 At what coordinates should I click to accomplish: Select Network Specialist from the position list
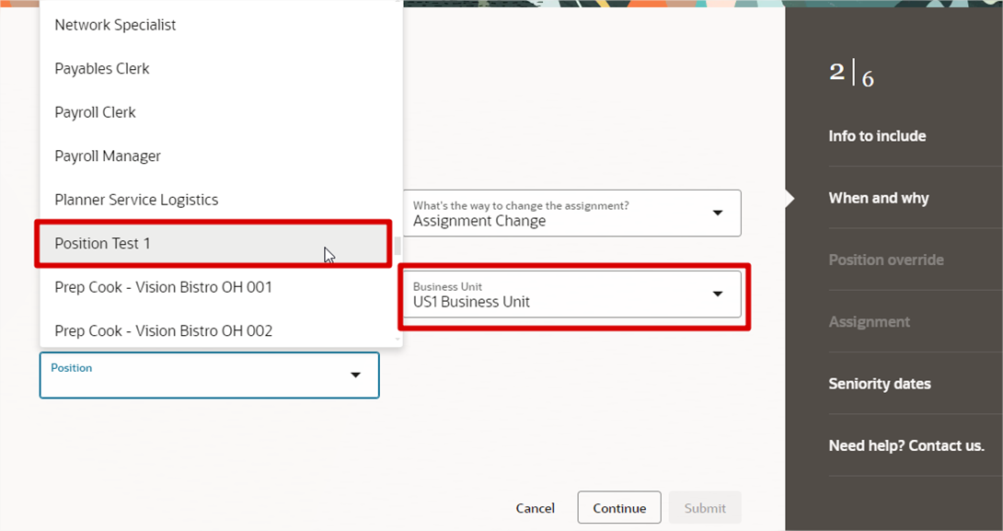coord(222,25)
